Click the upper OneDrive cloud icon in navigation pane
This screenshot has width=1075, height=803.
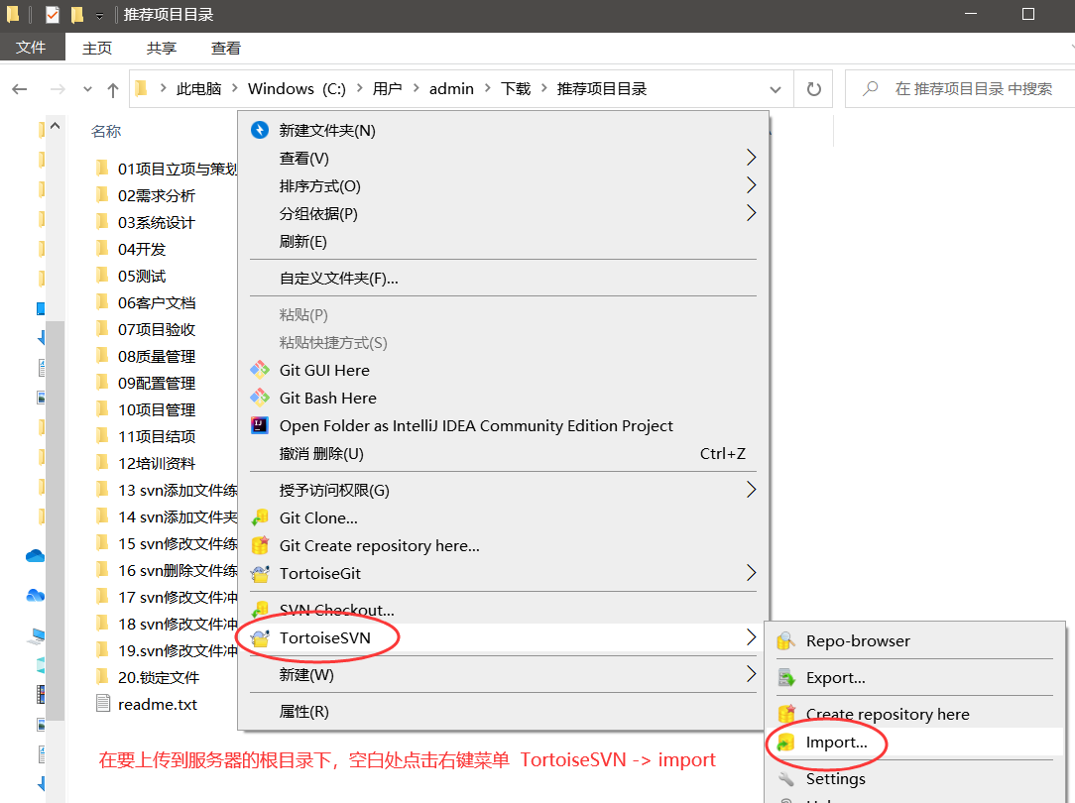[x=35, y=556]
